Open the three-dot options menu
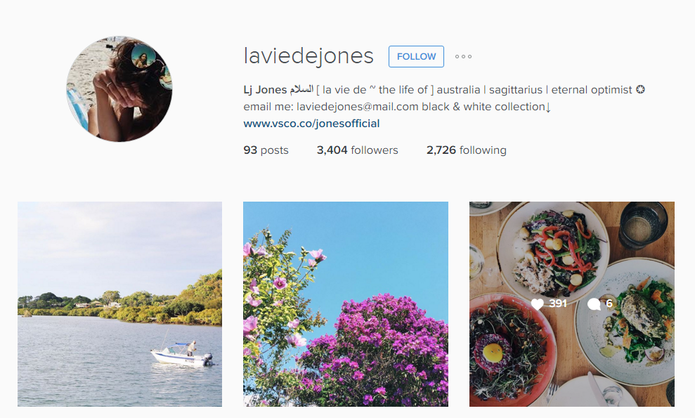 (463, 56)
